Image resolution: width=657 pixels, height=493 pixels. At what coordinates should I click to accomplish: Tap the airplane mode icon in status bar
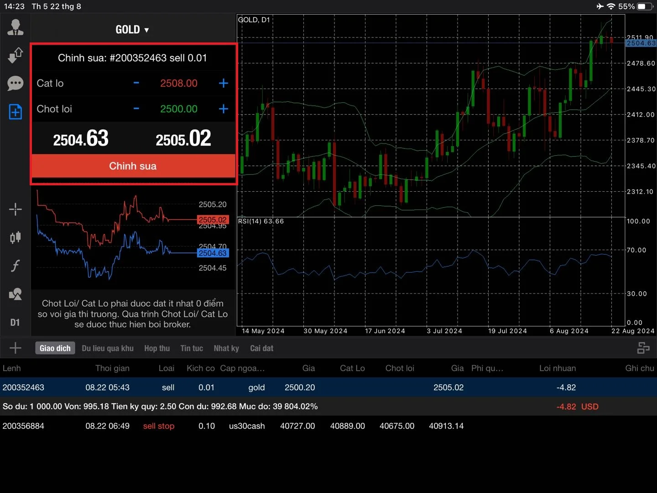(600, 6)
